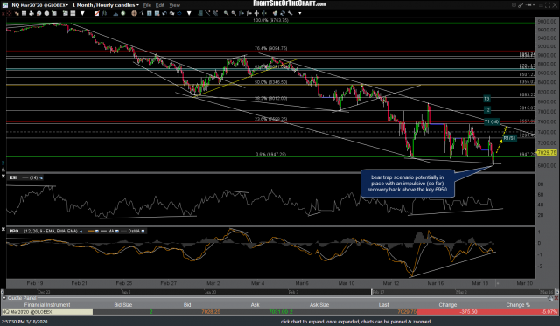This screenshot has width=560, height=326.
Task: Click the Financial Instrument column header
Action: 47,305
